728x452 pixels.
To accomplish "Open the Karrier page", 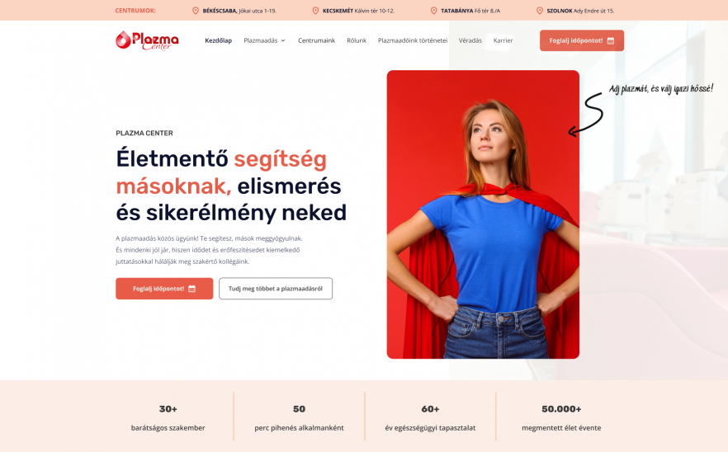I will [503, 40].
